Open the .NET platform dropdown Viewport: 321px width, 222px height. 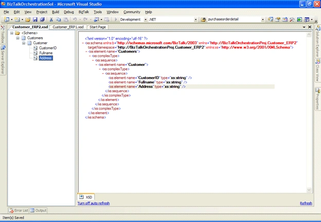pyautogui.click(x=195, y=20)
